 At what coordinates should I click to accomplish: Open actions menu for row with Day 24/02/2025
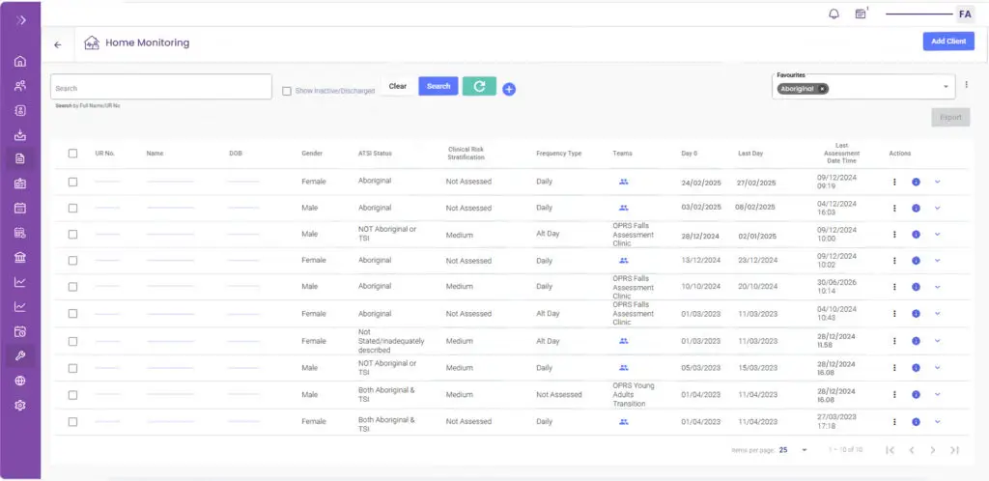tap(894, 182)
